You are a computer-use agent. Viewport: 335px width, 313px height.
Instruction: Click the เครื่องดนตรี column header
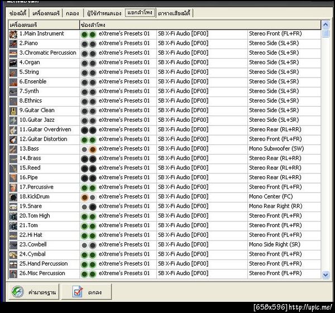click(x=44, y=25)
